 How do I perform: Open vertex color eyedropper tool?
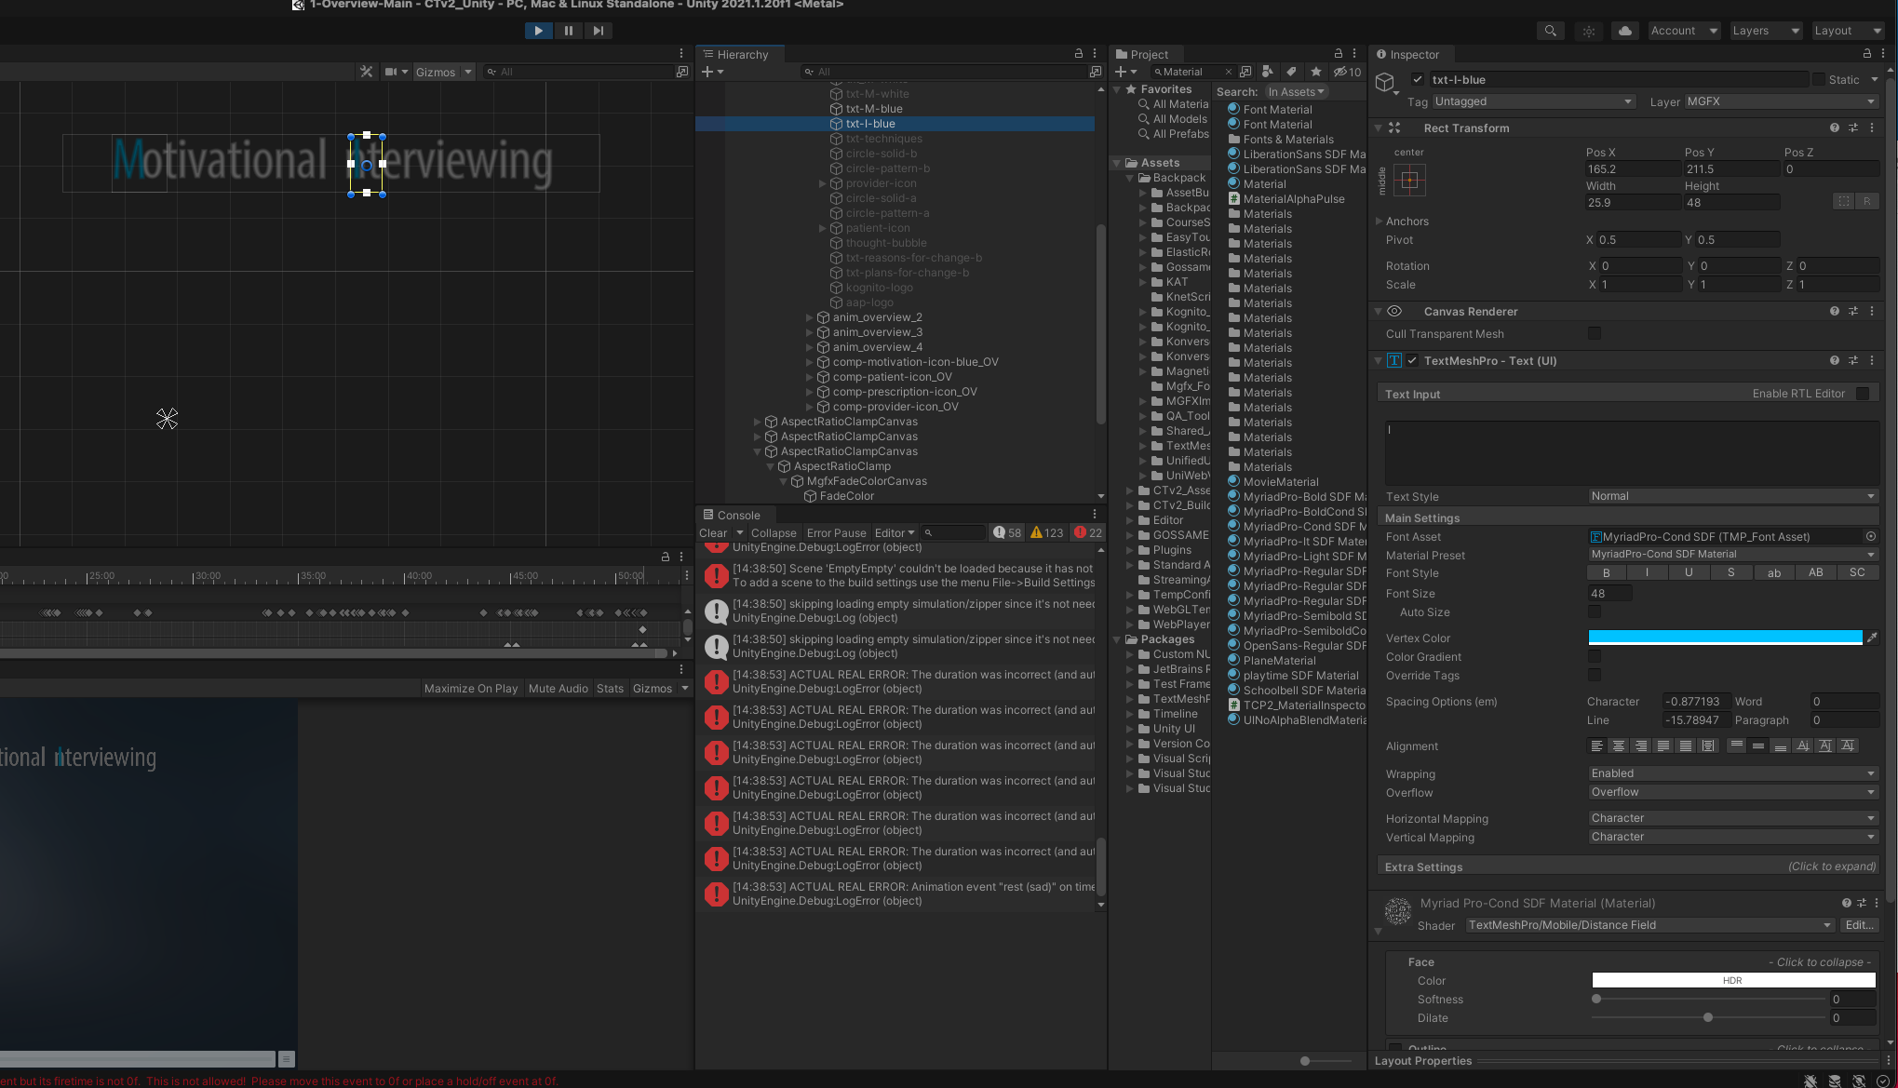click(1872, 638)
